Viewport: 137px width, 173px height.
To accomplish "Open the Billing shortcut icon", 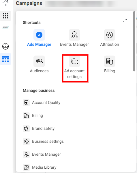I will [110, 61].
